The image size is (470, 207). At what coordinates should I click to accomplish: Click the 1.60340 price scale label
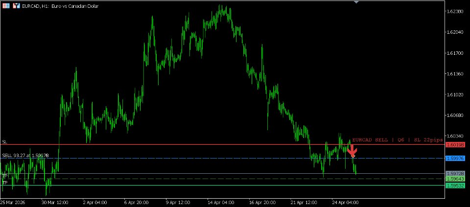coord(455,136)
